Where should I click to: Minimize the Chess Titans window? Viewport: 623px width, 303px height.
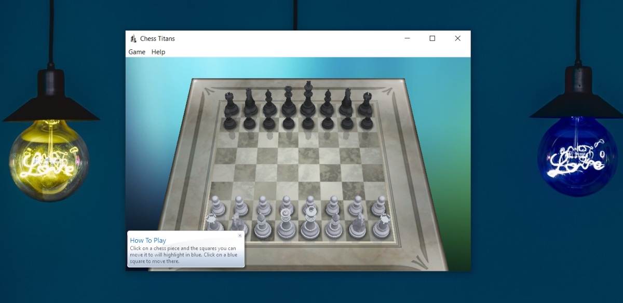point(408,38)
